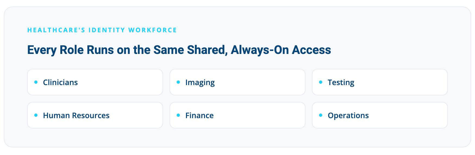
Task: Click the bullet dot beside Finance
Action: (178, 115)
